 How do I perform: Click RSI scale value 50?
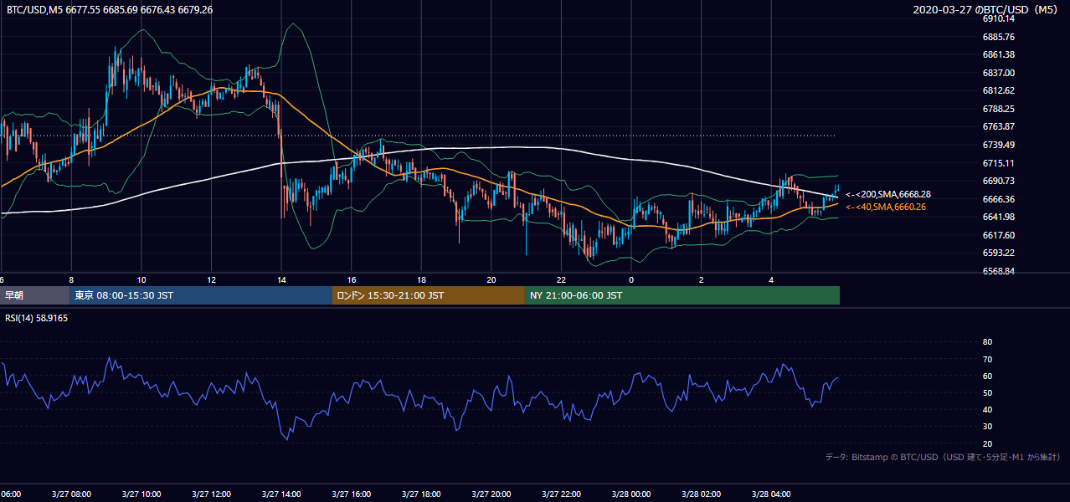[987, 392]
